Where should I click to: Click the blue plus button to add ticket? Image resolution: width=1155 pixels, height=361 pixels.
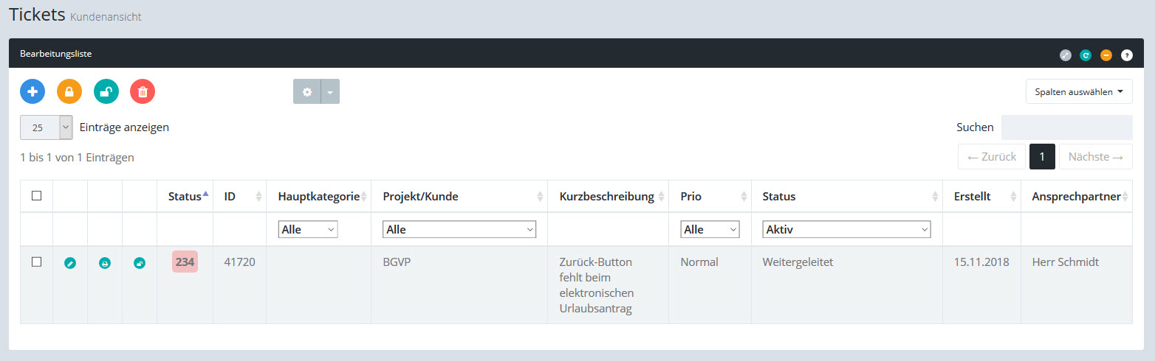(x=32, y=91)
